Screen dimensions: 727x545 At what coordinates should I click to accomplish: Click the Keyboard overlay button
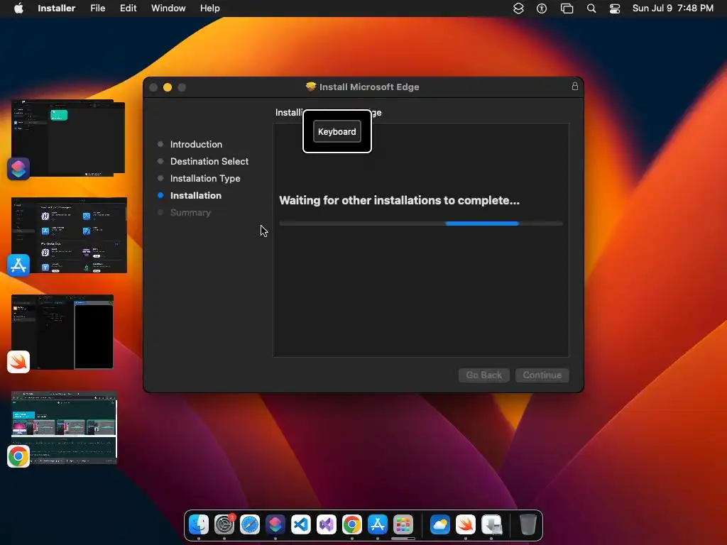coord(337,131)
